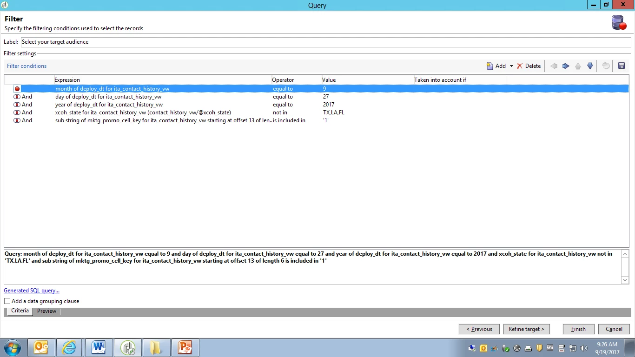Image resolution: width=635 pixels, height=357 pixels.
Task: Move the condition down with blue down arrow
Action: tap(590, 66)
